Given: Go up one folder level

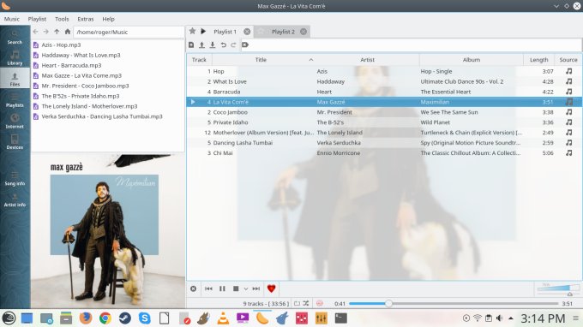Looking at the screenshot, I should tap(57, 32).
